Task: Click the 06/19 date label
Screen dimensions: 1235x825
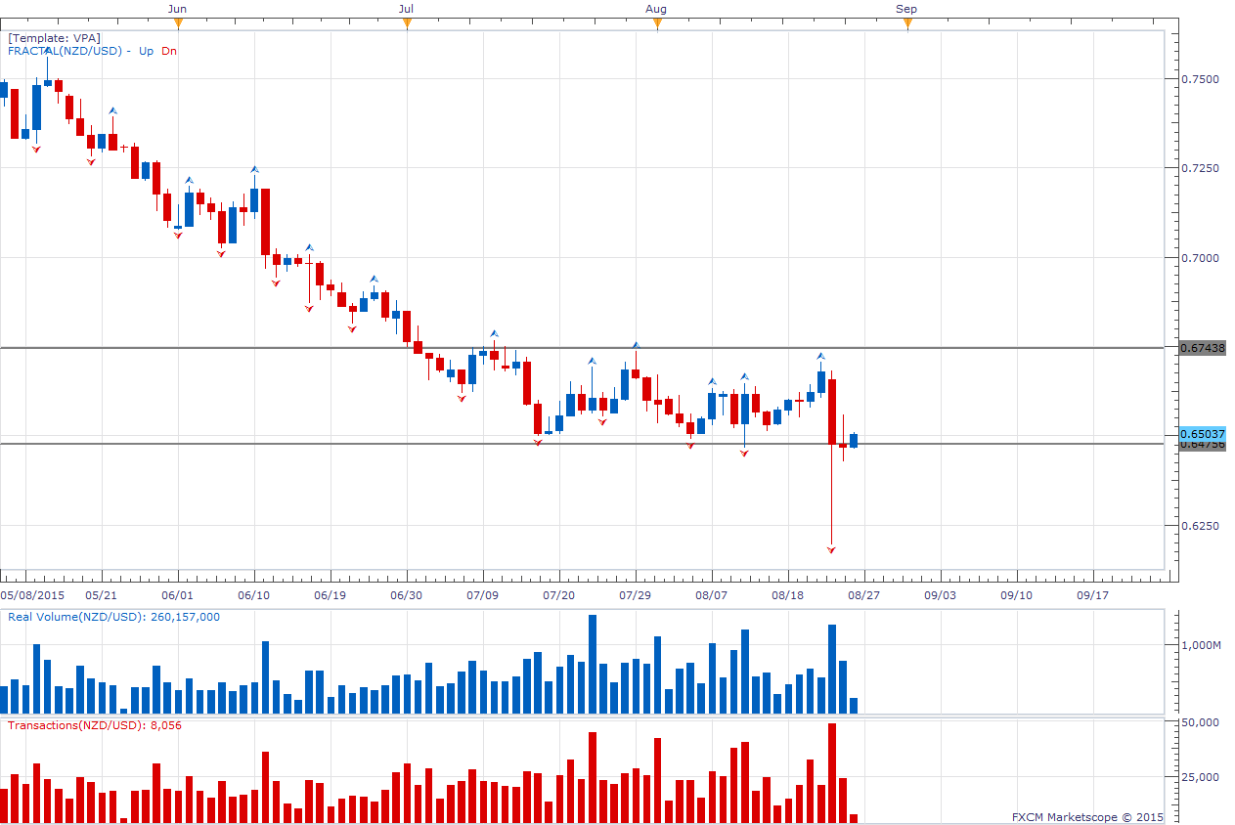Action: point(331,594)
